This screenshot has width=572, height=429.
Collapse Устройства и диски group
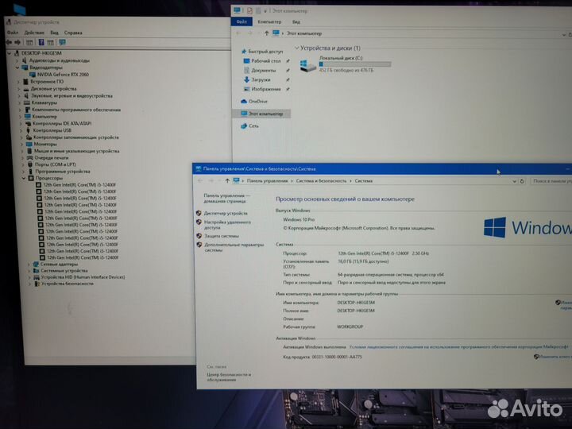tap(296, 48)
